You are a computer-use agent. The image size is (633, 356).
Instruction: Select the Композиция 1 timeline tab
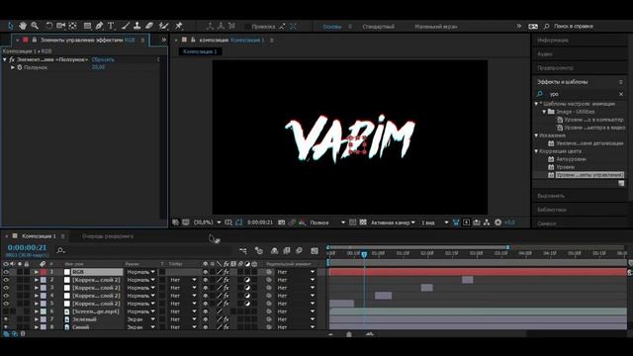coord(39,236)
